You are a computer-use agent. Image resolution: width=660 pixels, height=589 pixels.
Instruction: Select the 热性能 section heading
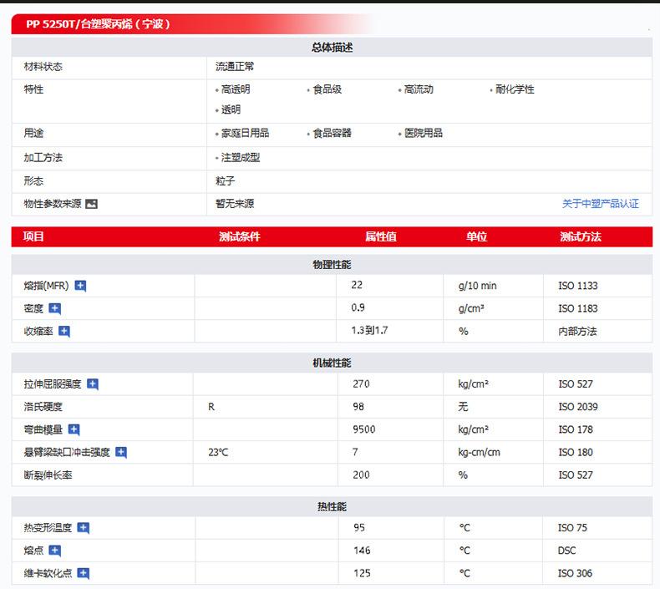pyautogui.click(x=332, y=506)
